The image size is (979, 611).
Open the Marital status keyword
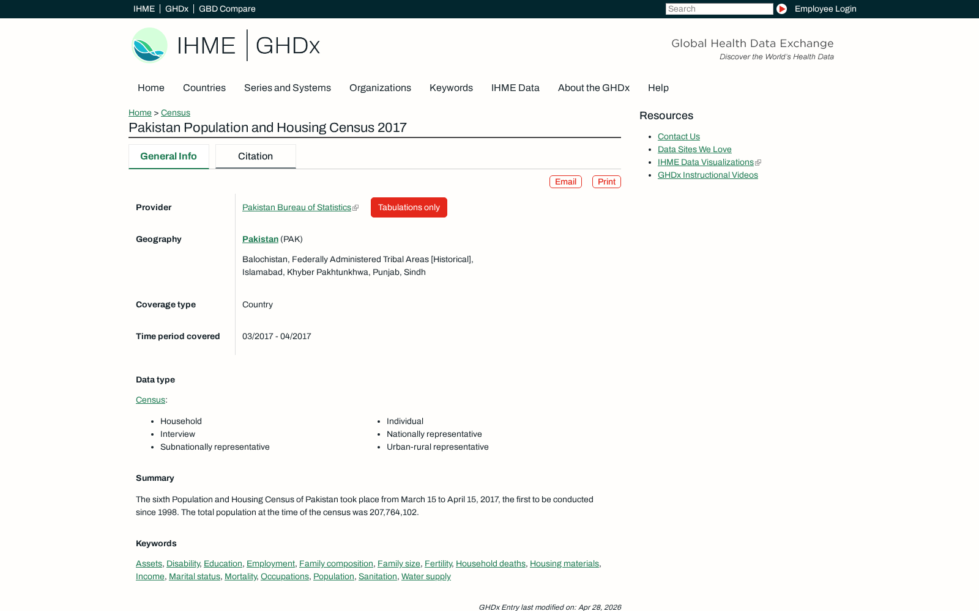pos(195,577)
